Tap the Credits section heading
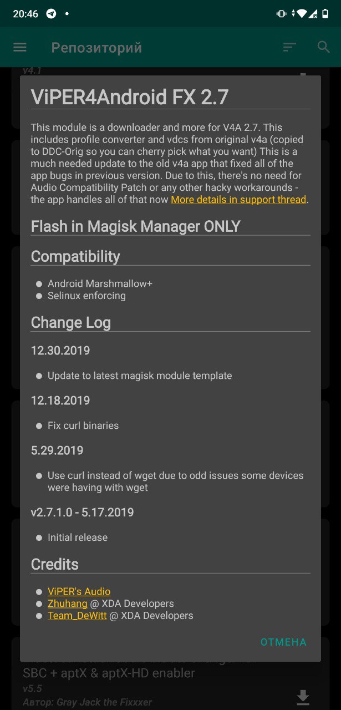Screen dimensions: 341x710 point(55,564)
